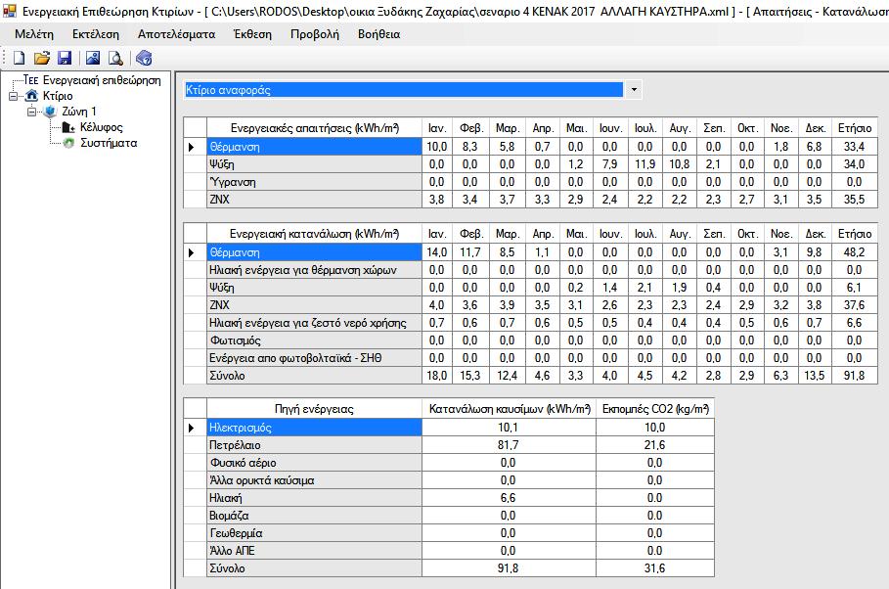Viewport: 889px width, 589px height.
Task: Click the 34,0 annual cooling requirement cell
Action: 855,164
